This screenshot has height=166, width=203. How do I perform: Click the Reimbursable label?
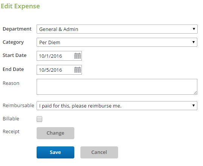(18, 106)
